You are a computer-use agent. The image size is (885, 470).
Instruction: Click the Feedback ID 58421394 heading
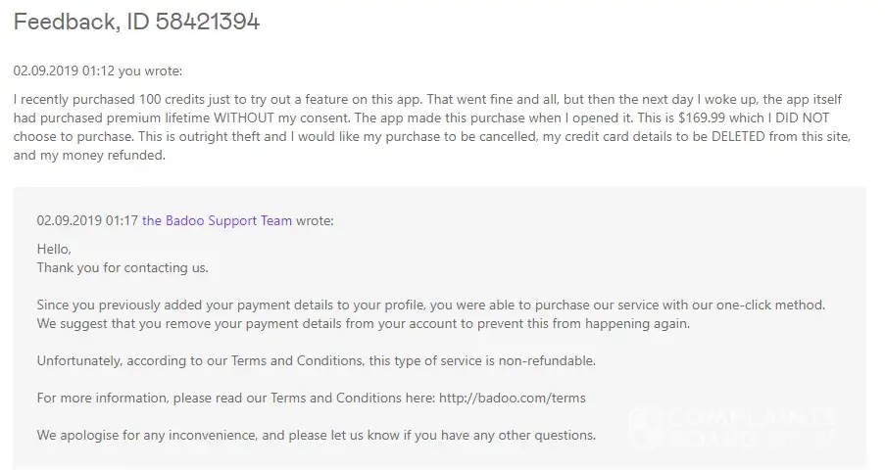[137, 22]
